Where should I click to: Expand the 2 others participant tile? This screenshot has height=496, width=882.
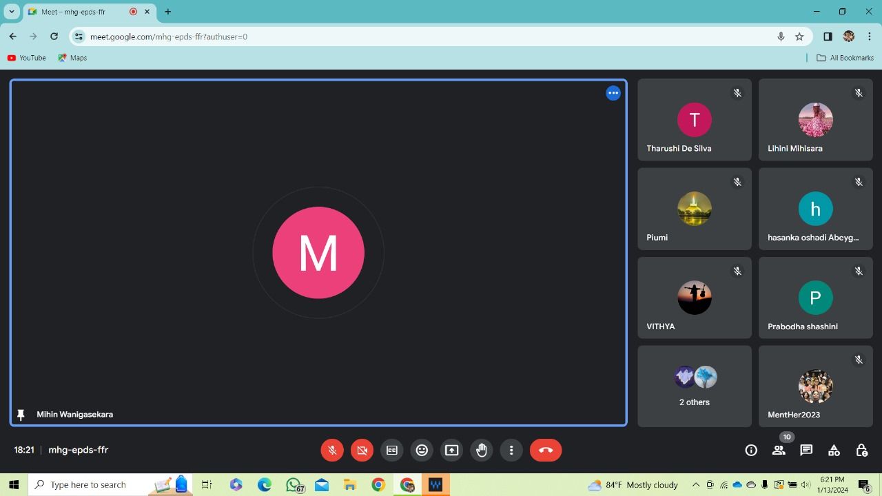[x=695, y=386]
